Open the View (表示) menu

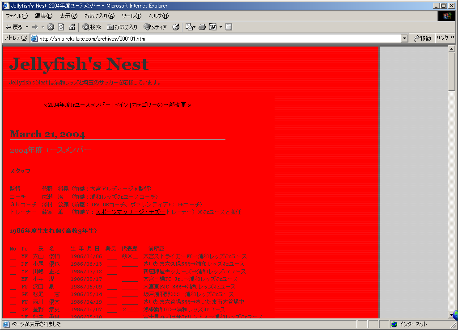point(68,16)
